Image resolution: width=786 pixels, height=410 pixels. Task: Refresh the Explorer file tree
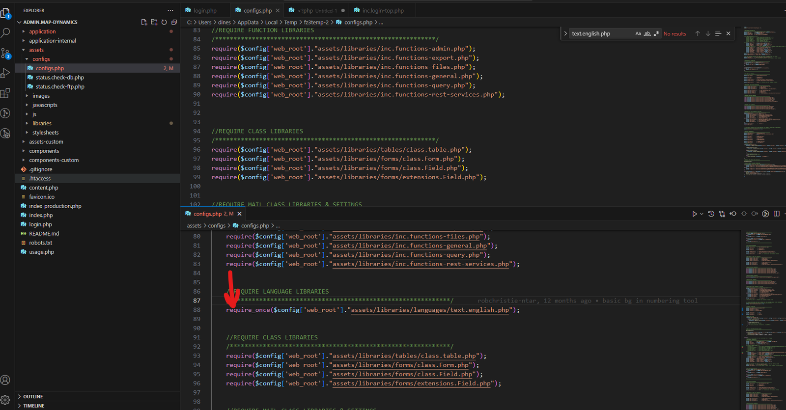(164, 22)
